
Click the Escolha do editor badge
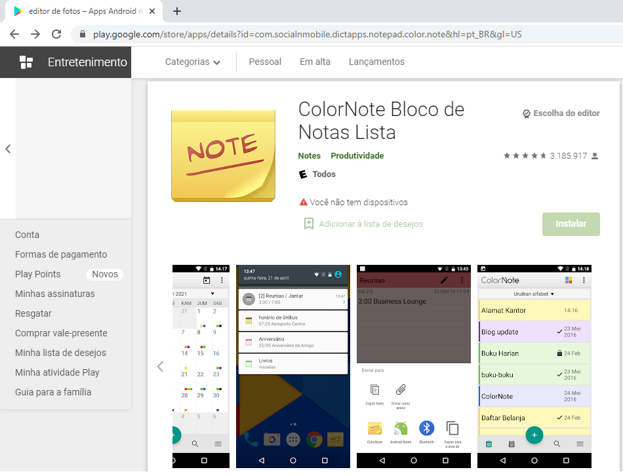[x=561, y=113]
